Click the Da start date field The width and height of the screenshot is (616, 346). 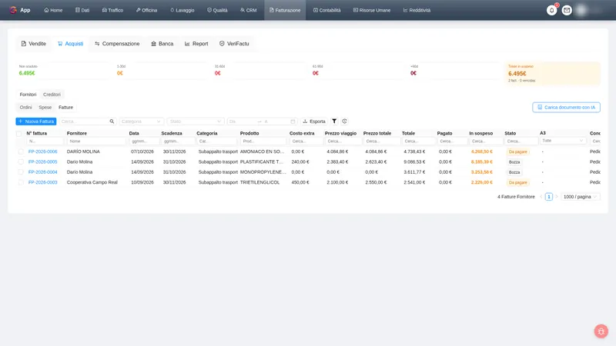[241, 121]
